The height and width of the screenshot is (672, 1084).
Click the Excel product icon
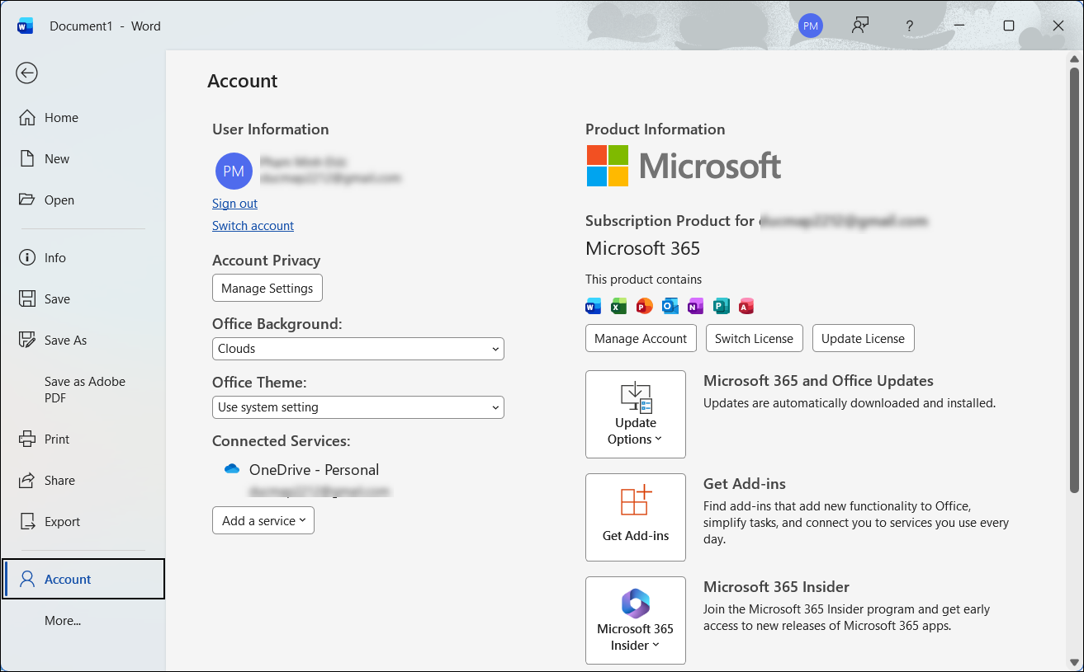[x=618, y=307]
